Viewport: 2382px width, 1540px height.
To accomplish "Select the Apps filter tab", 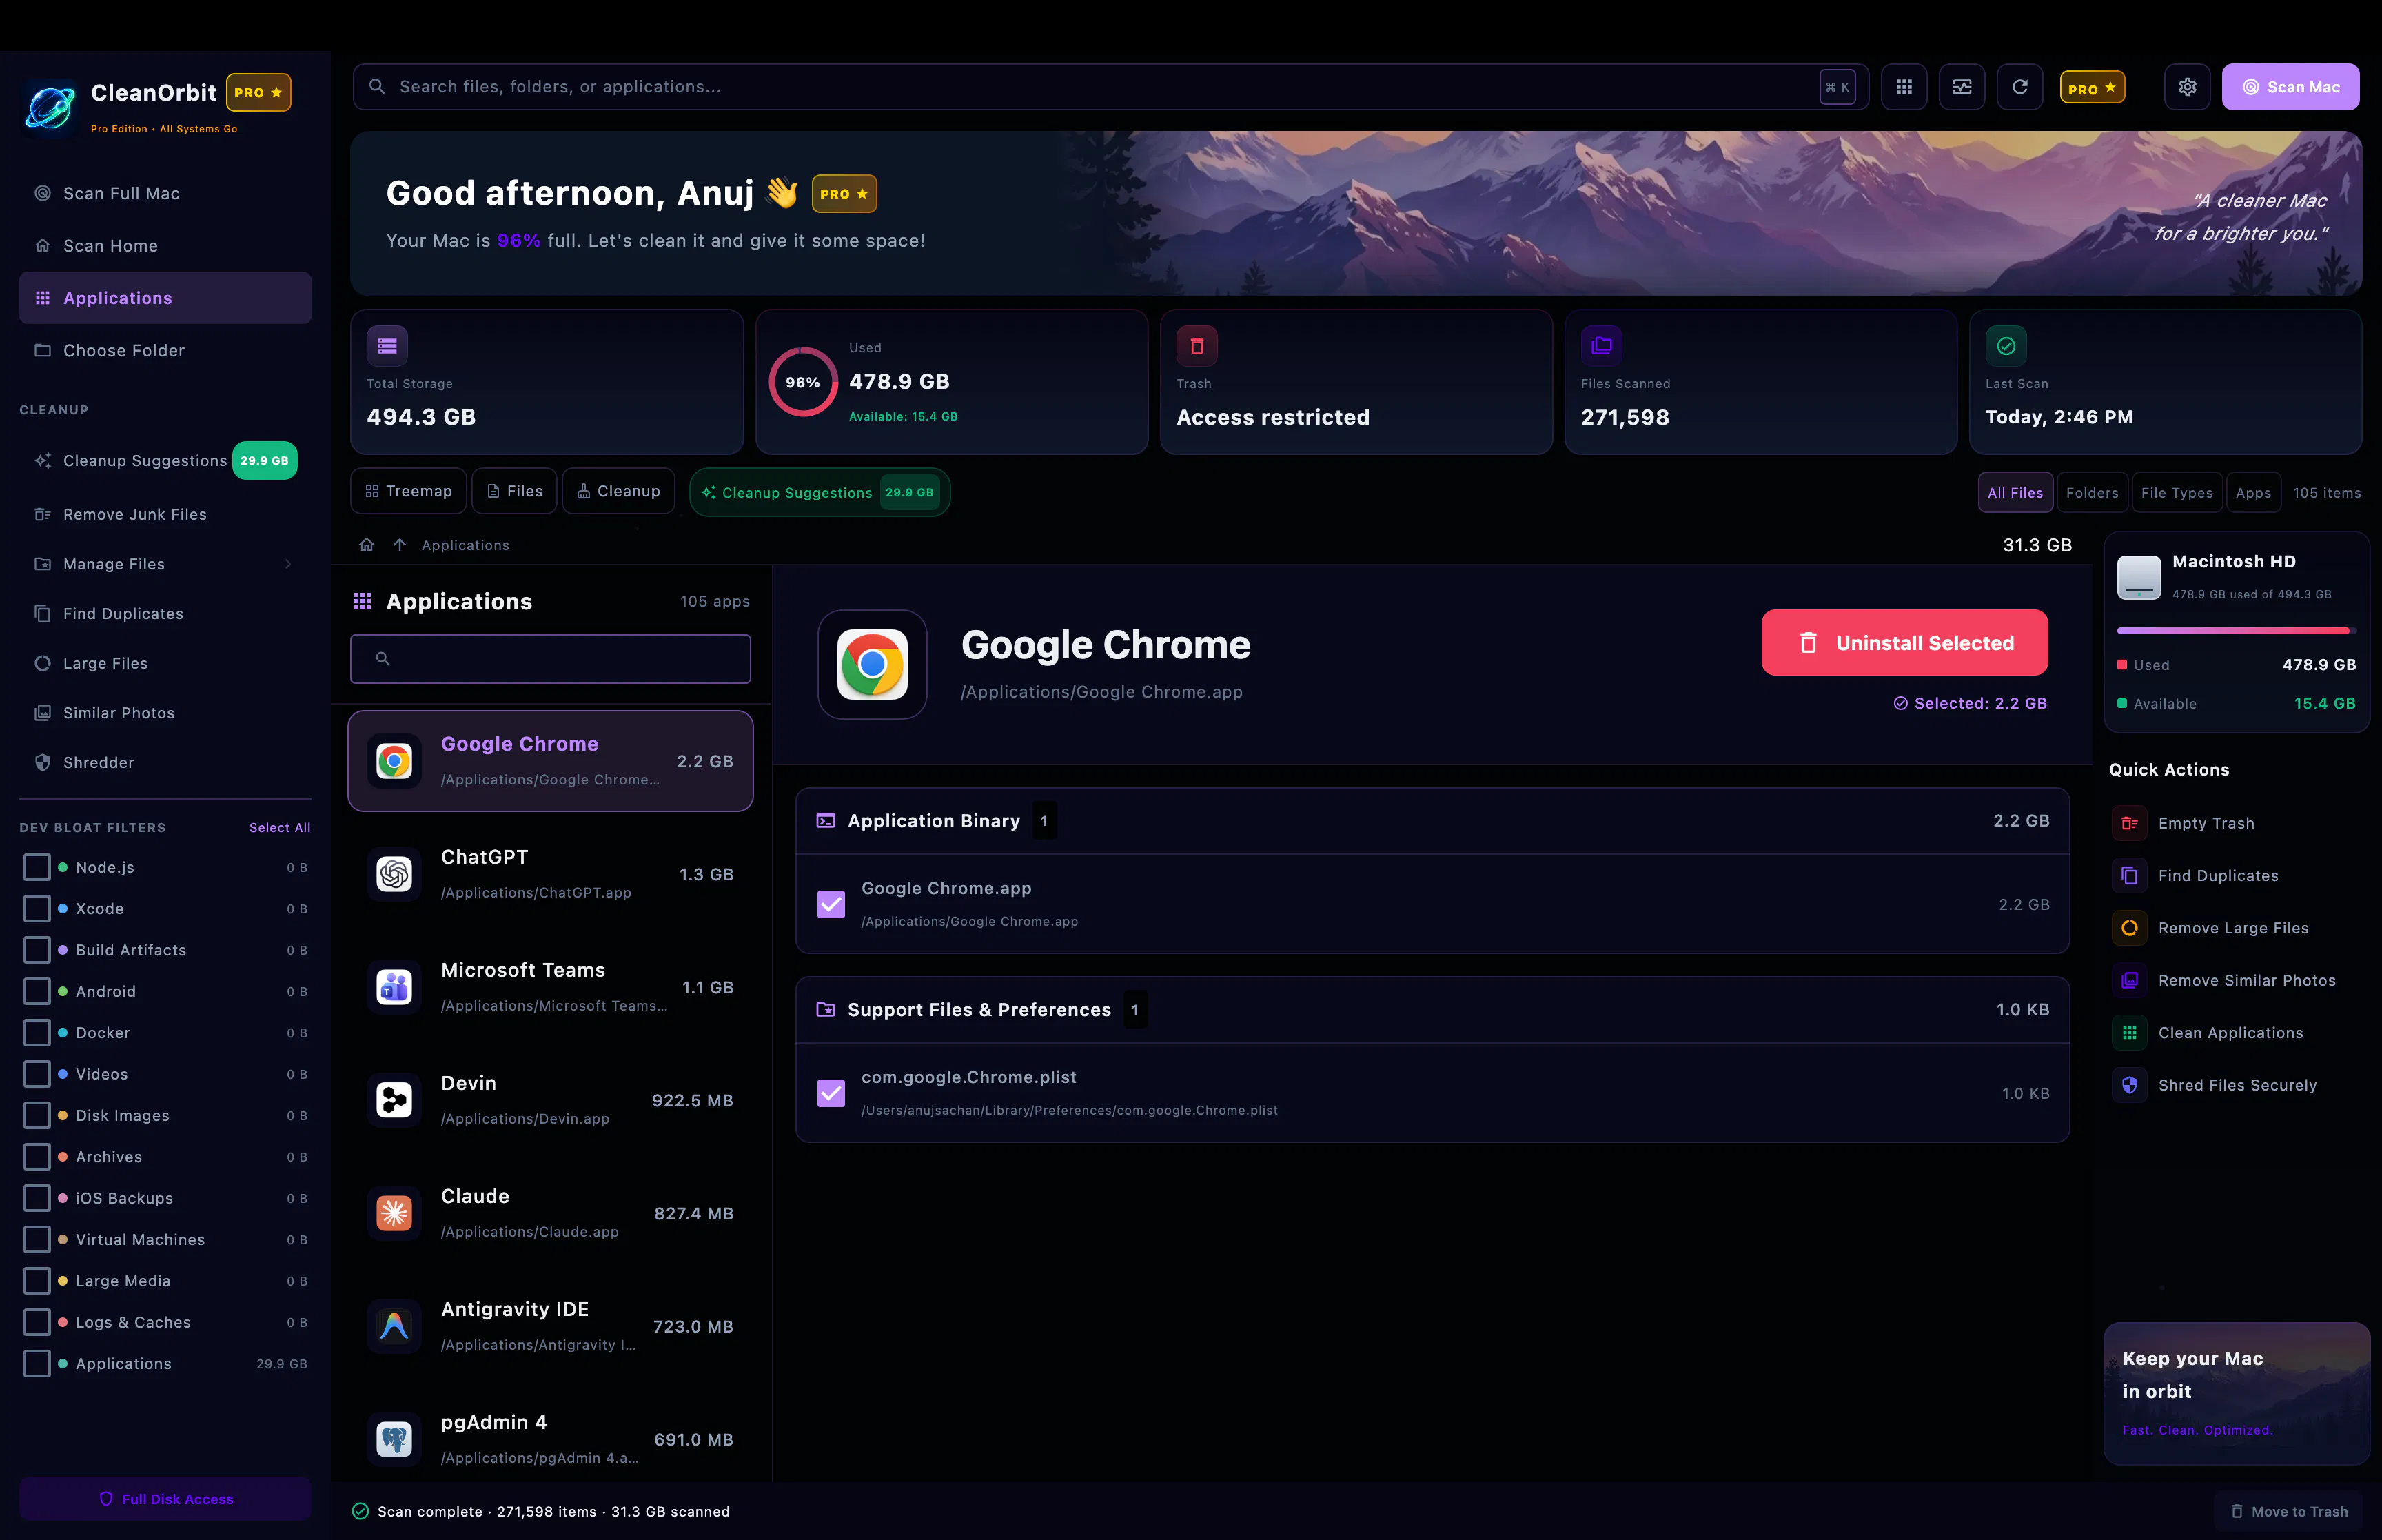I will 2253,493.
